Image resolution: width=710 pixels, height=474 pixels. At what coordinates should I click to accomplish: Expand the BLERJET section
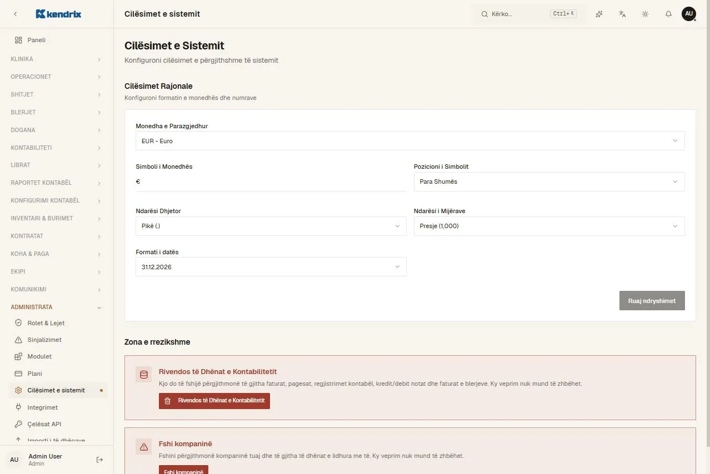click(x=57, y=112)
